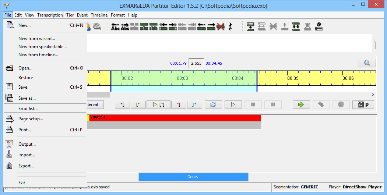Screen dimensions: 387x195
Task: Click the play selection ▷ [*] button
Action: tap(158, 104)
